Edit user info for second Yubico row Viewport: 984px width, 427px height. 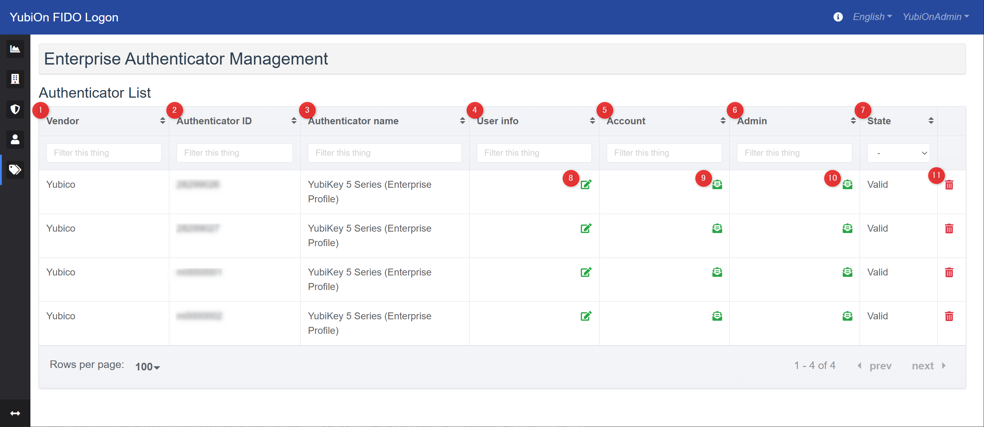pyautogui.click(x=586, y=228)
